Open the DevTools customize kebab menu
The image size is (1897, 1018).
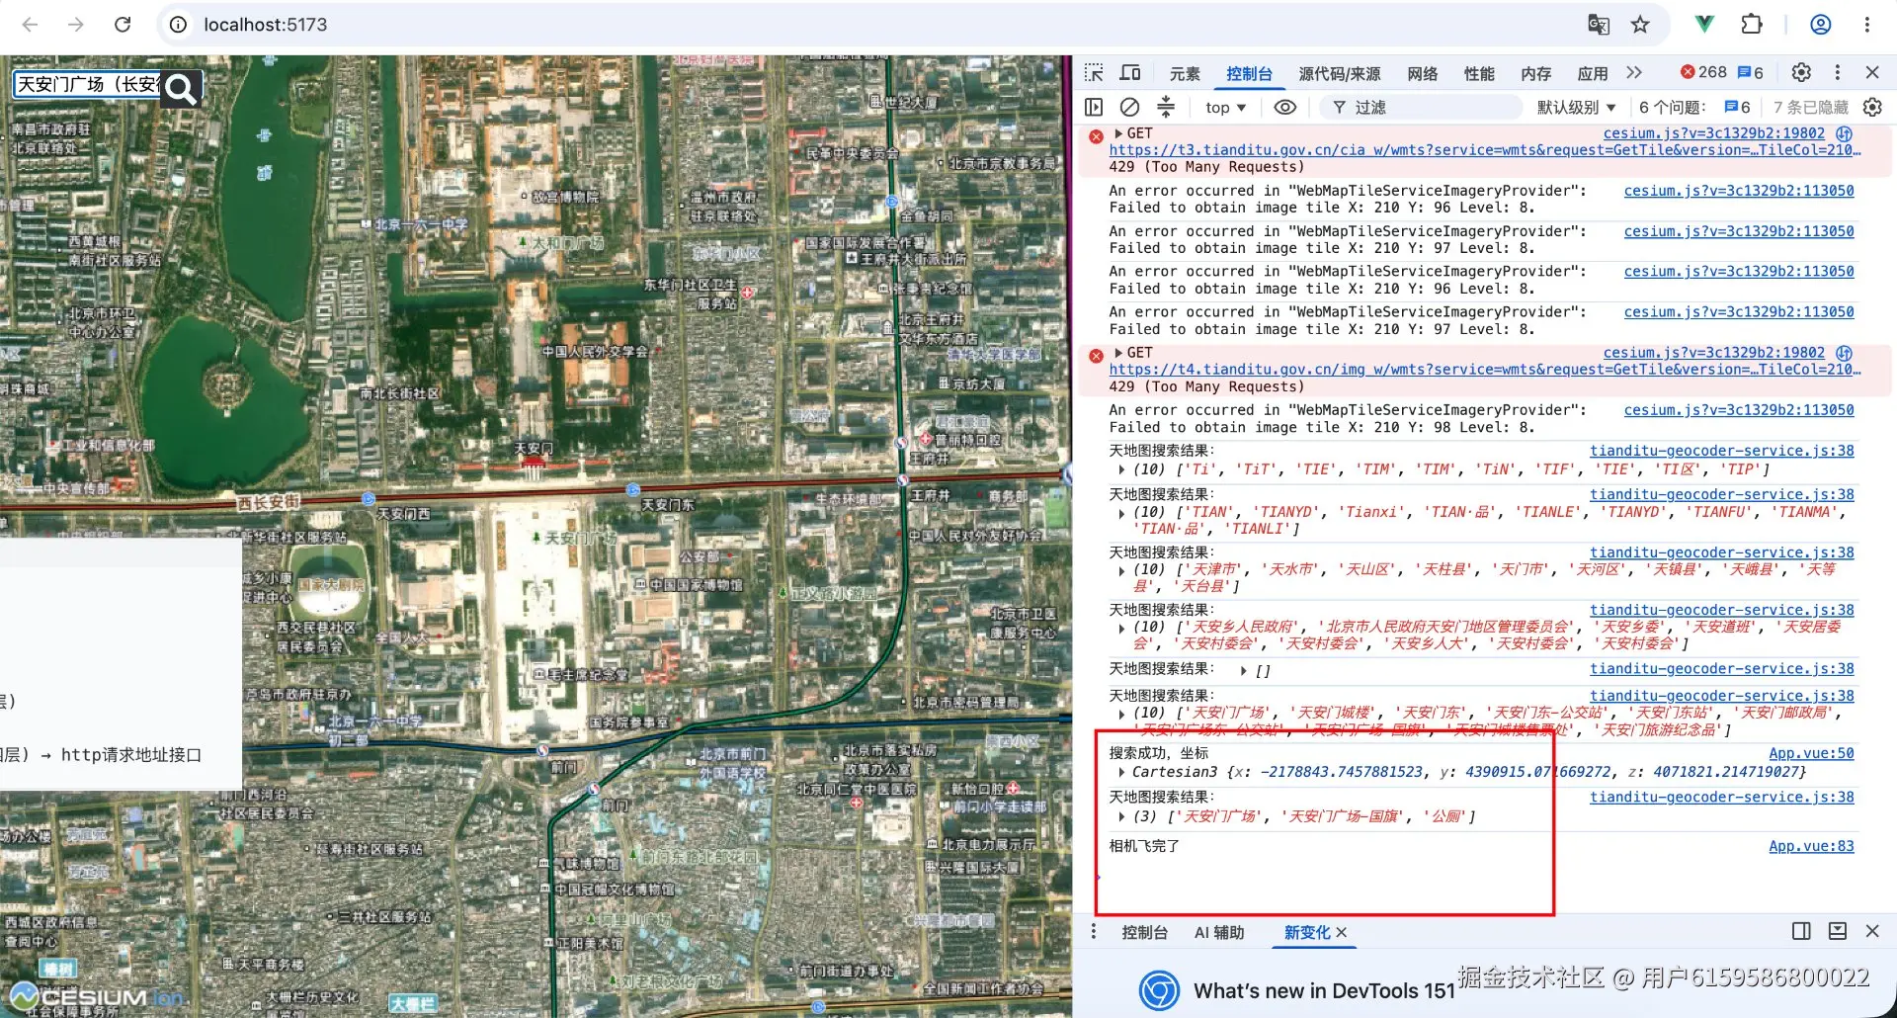pos(1838,73)
